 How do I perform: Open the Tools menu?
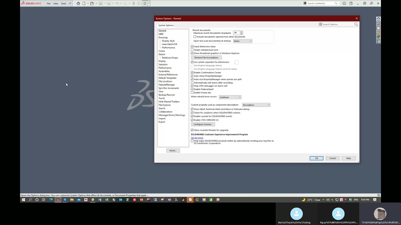pyautogui.click(x=64, y=3)
